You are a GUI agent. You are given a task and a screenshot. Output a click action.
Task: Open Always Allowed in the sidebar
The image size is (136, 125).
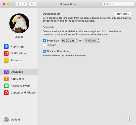19,86
